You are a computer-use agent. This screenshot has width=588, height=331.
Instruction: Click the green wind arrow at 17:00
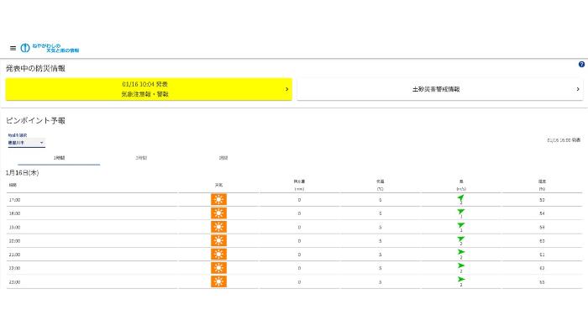point(461,198)
